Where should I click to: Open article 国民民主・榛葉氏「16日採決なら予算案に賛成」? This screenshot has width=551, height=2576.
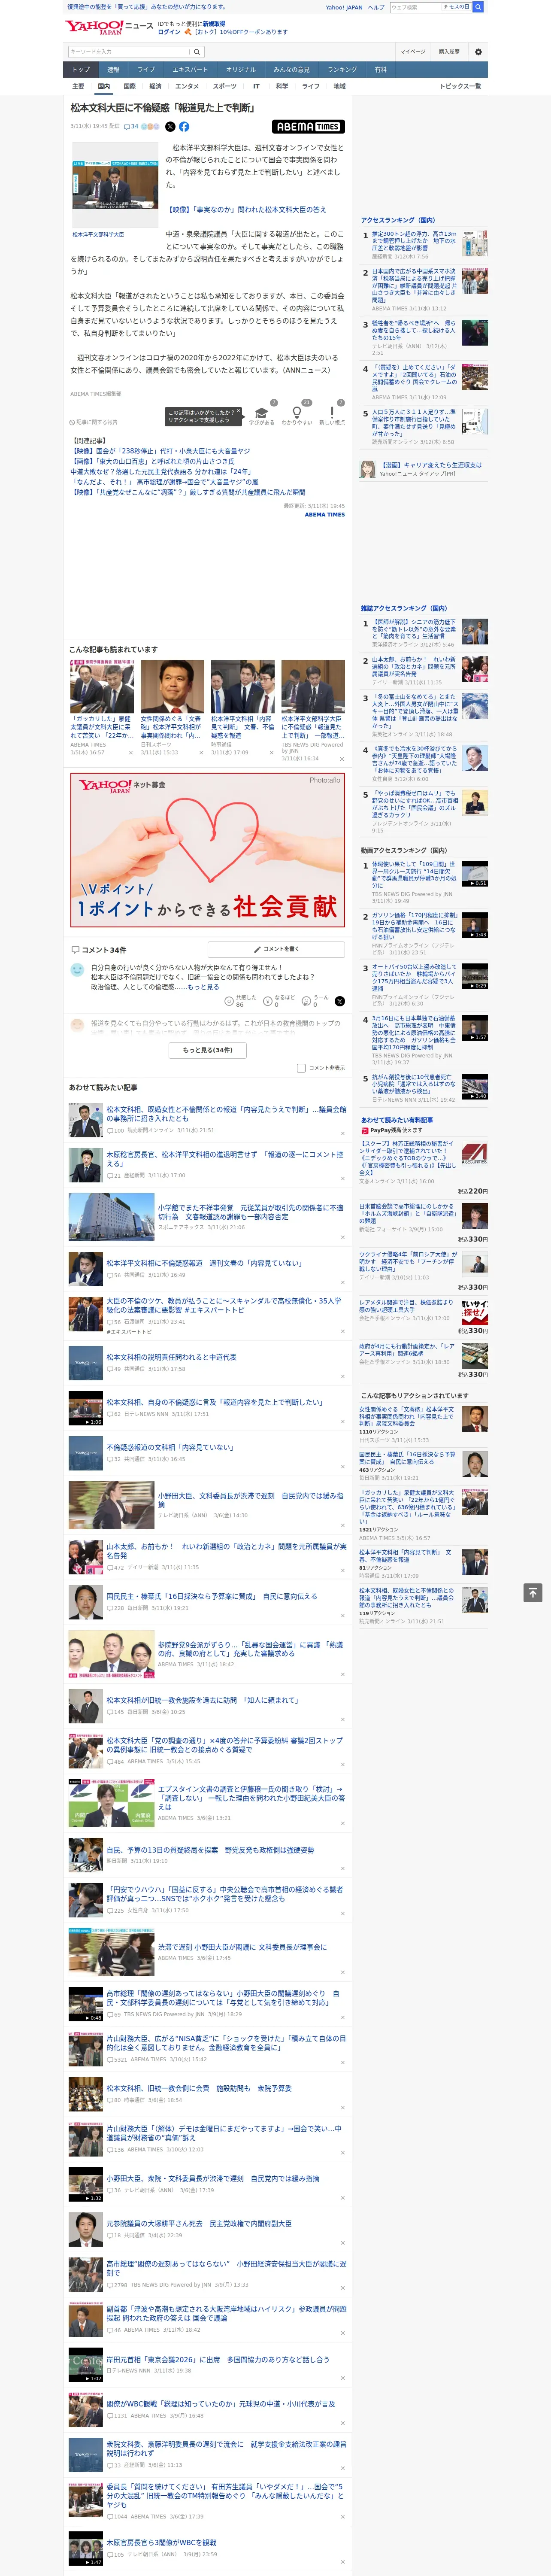pos(211,1596)
